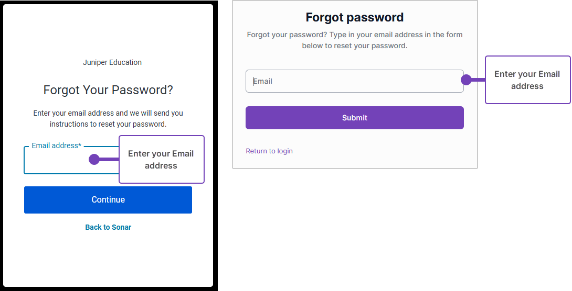The image size is (572, 291).
Task: Click the floating Email address* field label
Action: tap(57, 145)
